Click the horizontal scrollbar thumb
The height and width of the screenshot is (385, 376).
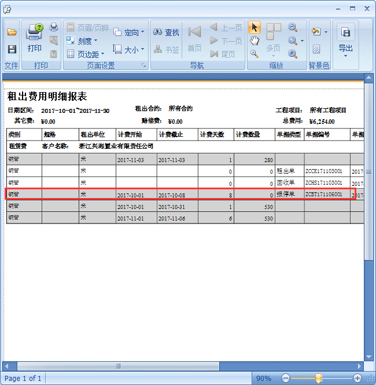[119, 366]
